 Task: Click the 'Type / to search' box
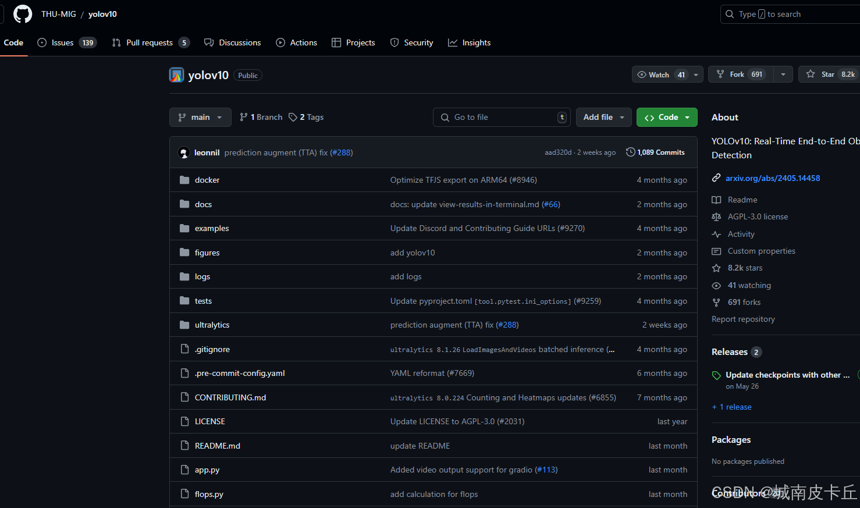click(x=790, y=14)
